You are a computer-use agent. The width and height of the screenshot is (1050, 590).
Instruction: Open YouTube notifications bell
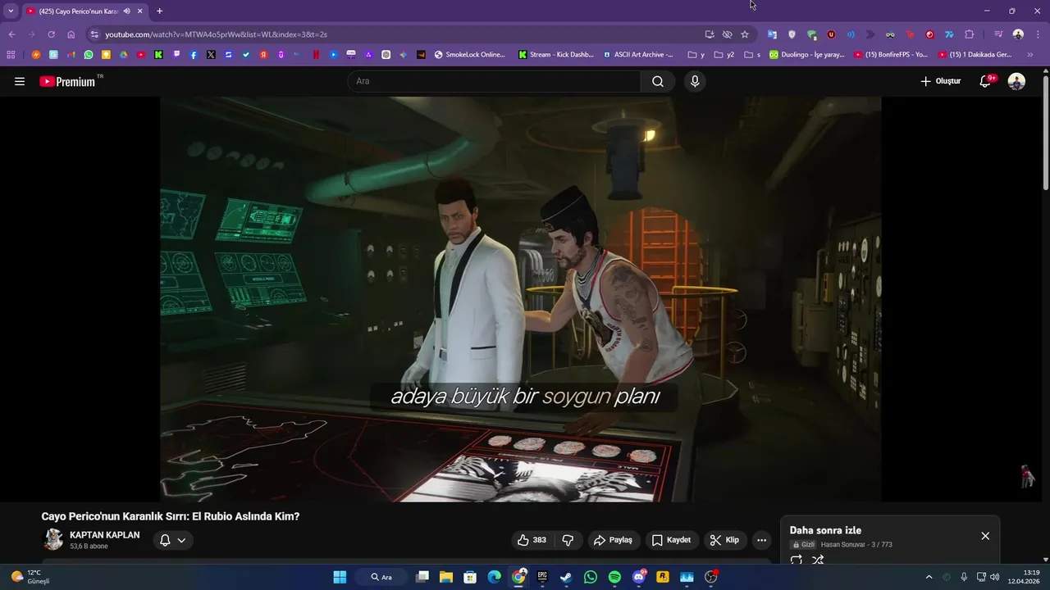pos(987,81)
